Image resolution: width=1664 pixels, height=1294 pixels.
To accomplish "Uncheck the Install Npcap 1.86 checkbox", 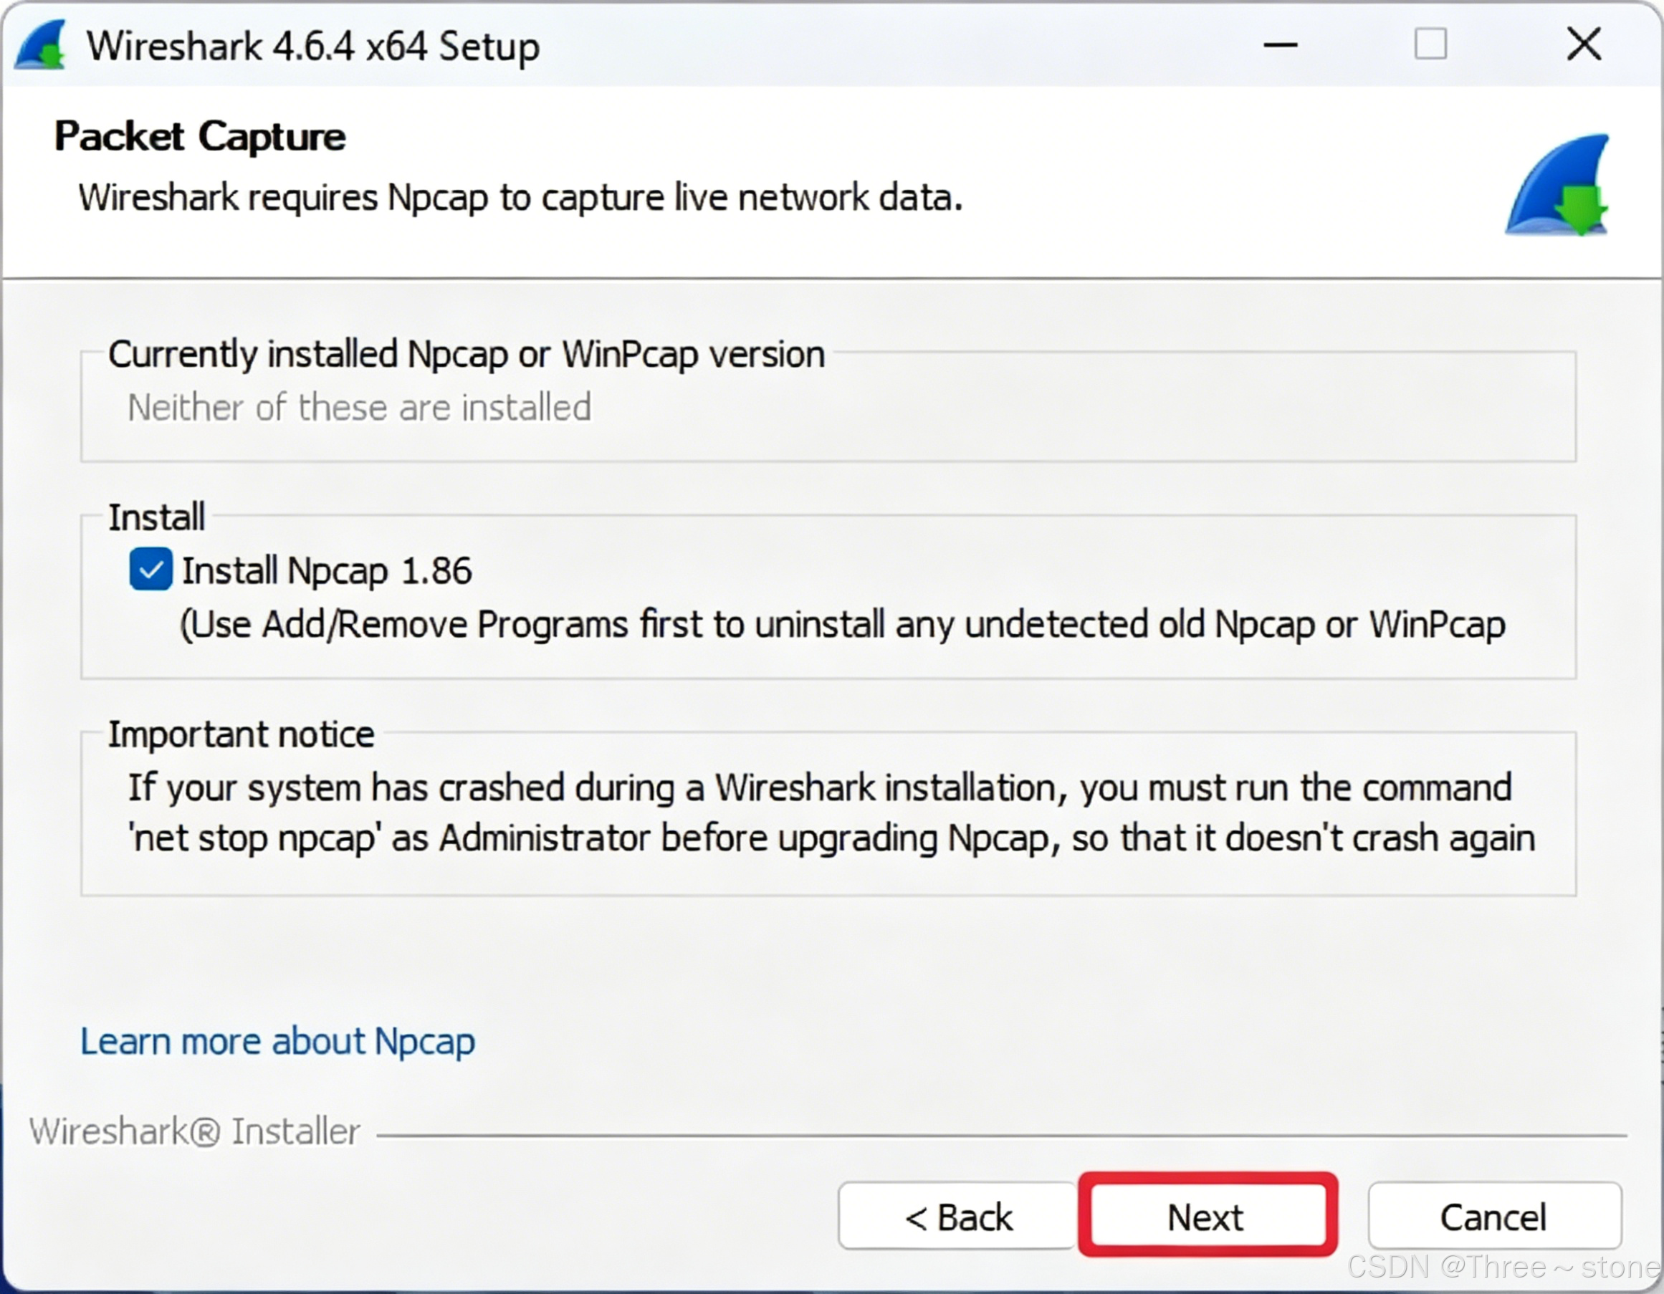I will pos(151,570).
